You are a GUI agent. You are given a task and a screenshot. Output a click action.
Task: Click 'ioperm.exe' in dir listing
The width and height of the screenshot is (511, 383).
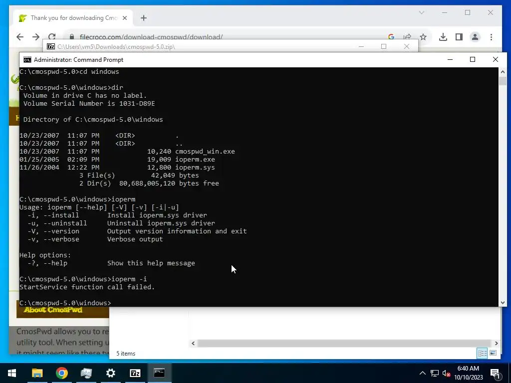tap(195, 160)
